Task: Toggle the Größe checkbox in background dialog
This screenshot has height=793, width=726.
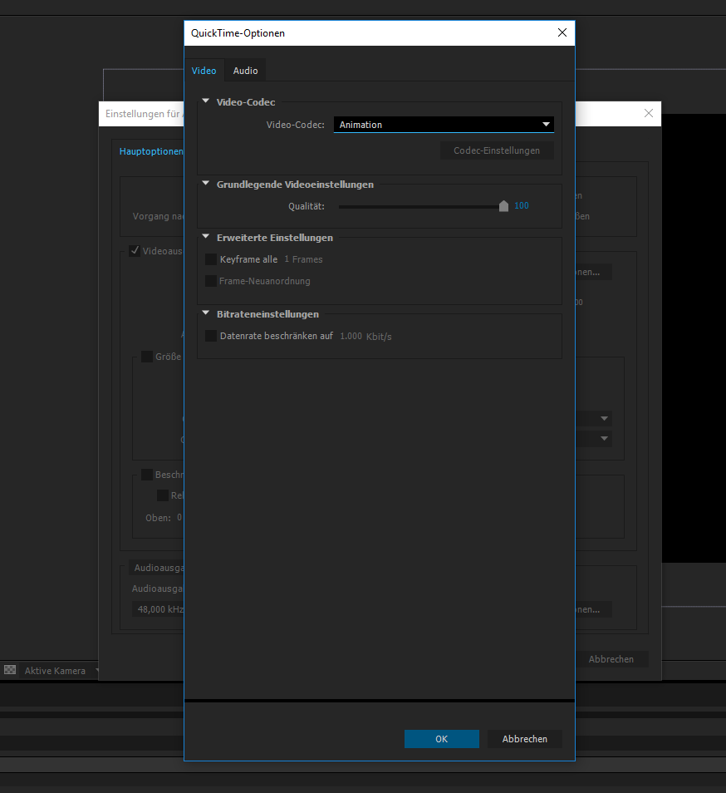Action: tap(147, 357)
